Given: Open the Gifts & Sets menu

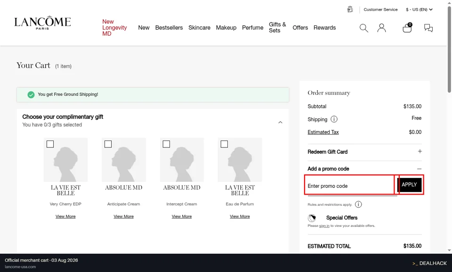Looking at the screenshot, I should pos(277,28).
